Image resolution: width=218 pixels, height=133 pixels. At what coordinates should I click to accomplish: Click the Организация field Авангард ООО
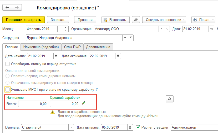126,29
